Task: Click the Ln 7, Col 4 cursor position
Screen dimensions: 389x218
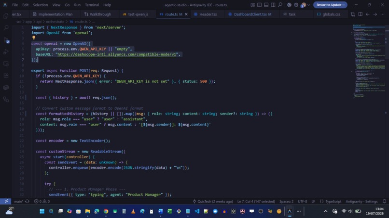Action: pos(256,202)
